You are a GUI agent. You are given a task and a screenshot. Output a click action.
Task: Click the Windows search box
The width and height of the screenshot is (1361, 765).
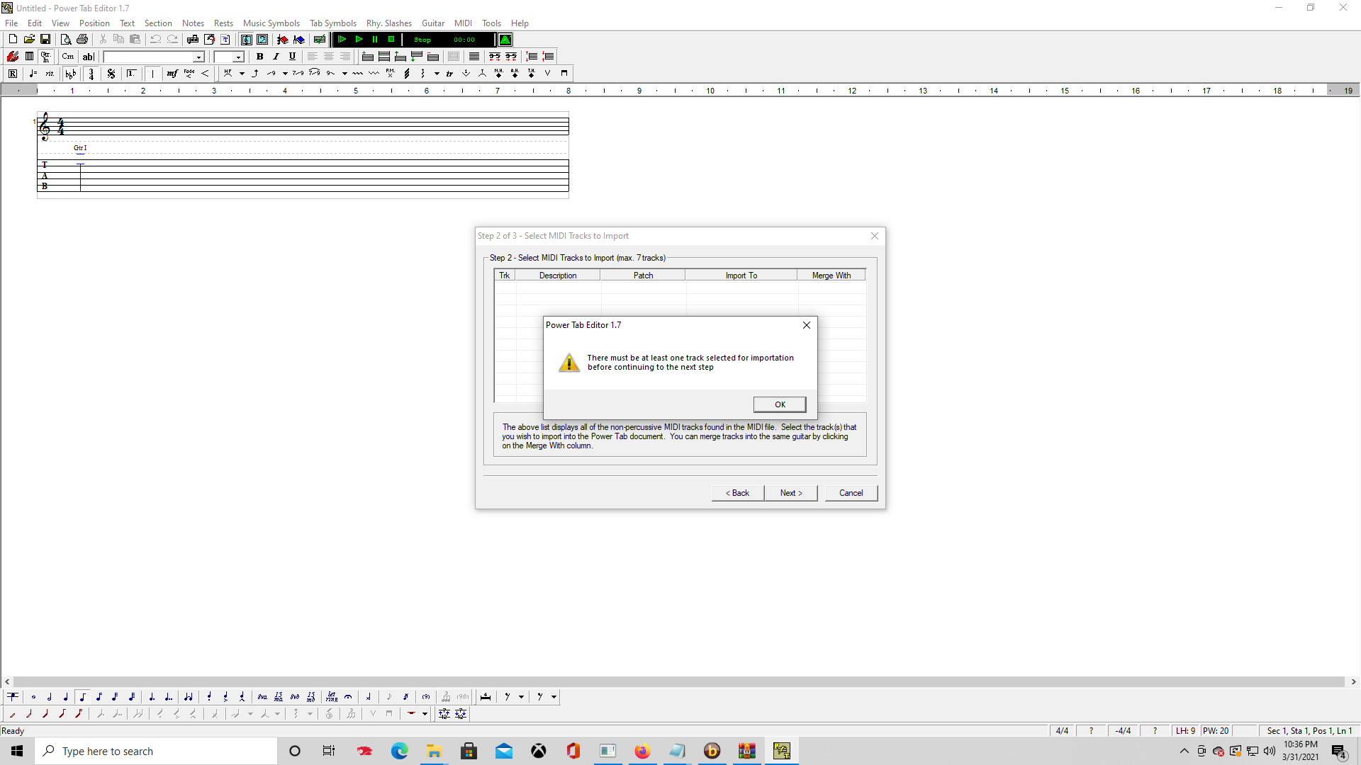[156, 751]
